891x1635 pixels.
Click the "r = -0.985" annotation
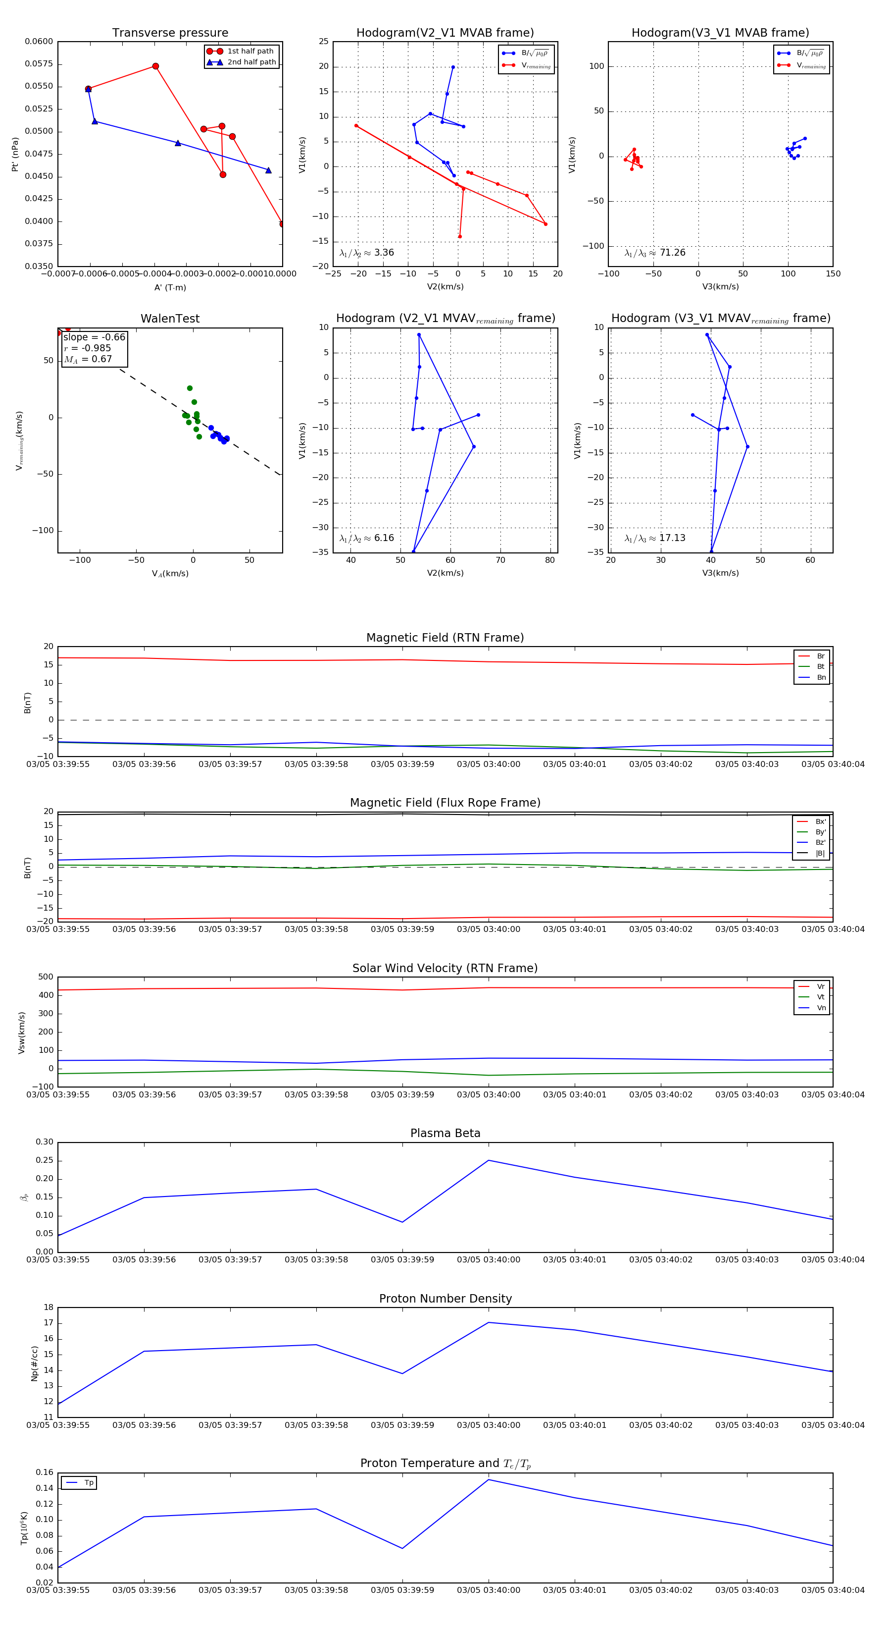(x=88, y=348)
